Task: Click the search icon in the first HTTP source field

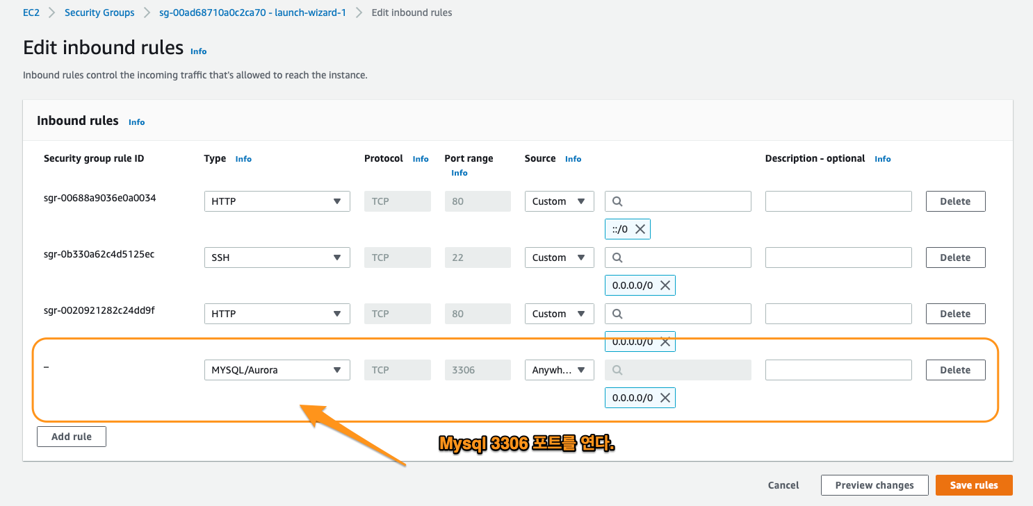Action: (617, 201)
